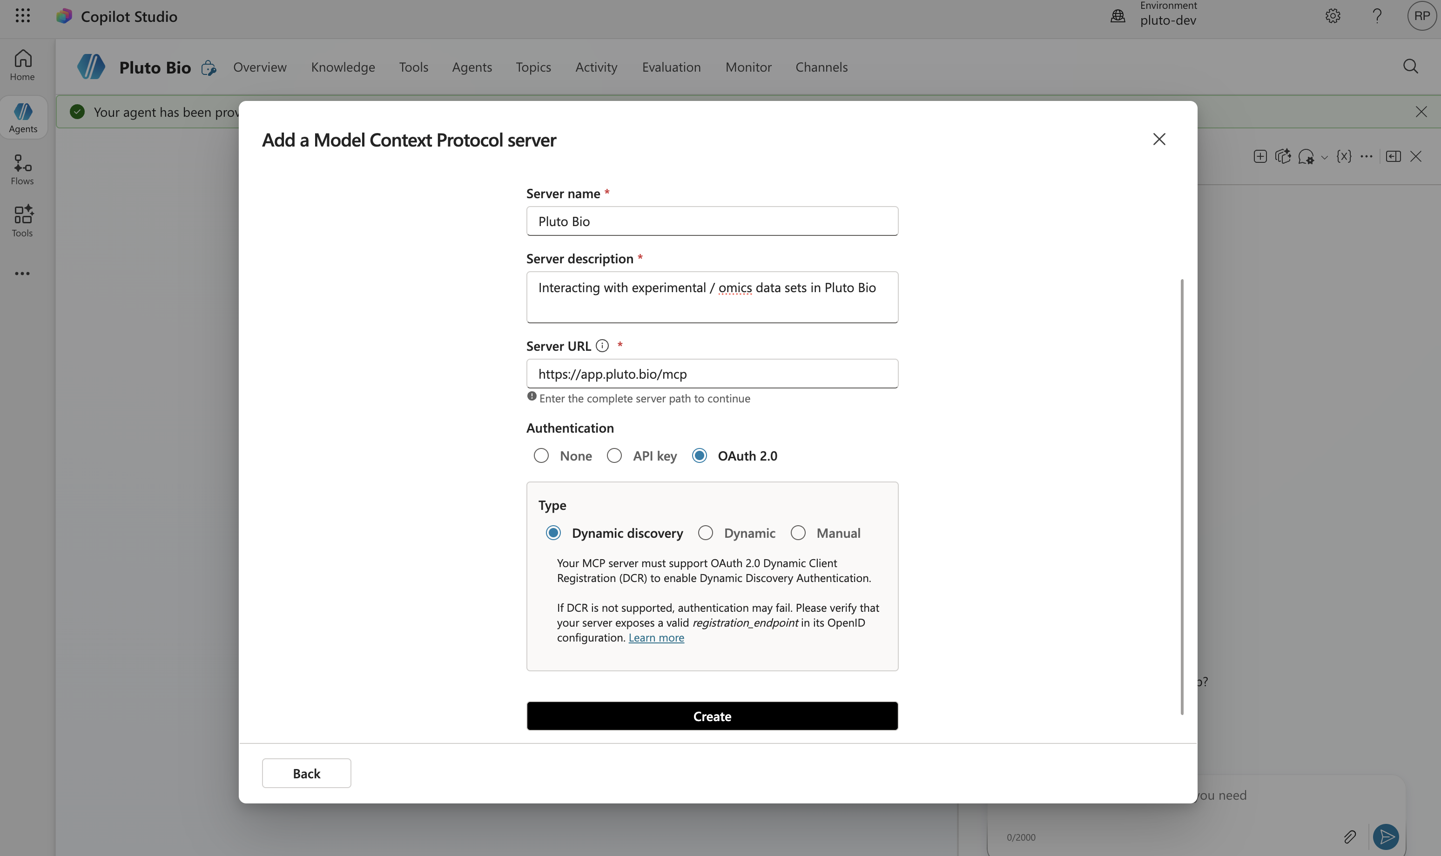Click the Server URL info icon

(602, 346)
